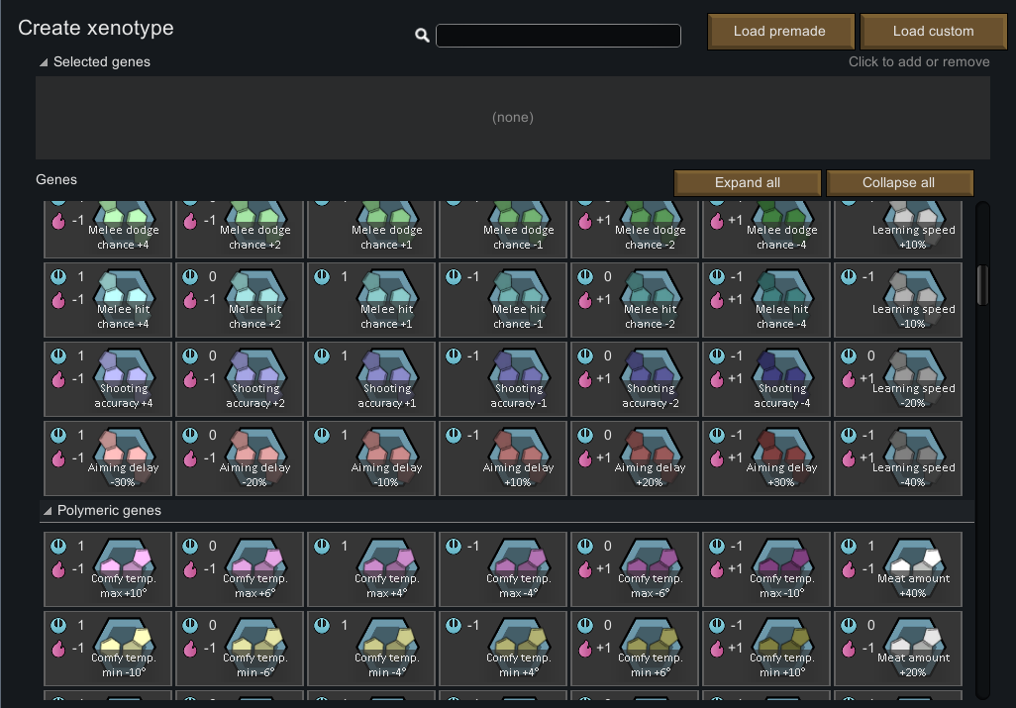The width and height of the screenshot is (1016, 708).
Task: Pick the Melee hit chance -4 gene
Action: (x=766, y=300)
